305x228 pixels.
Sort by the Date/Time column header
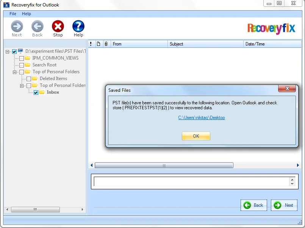click(272, 44)
